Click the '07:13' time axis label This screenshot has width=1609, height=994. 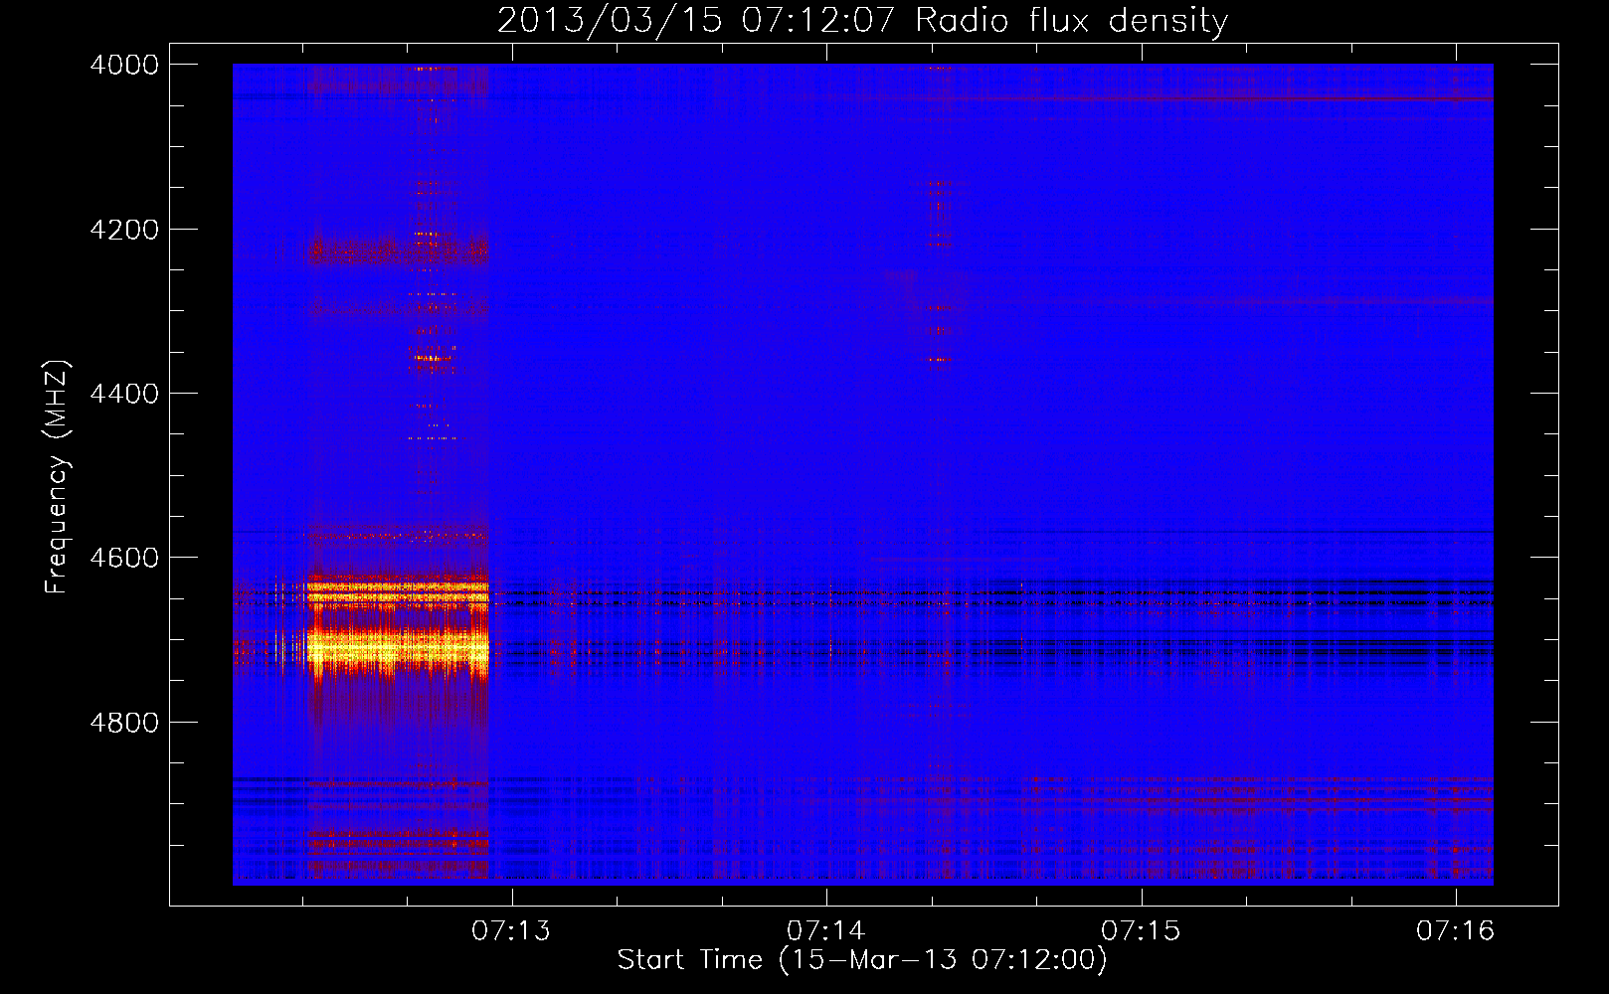click(x=511, y=930)
